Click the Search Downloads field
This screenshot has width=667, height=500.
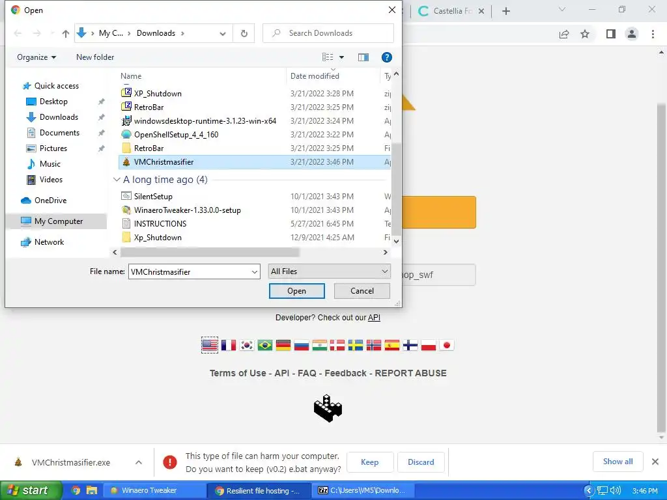tap(328, 33)
